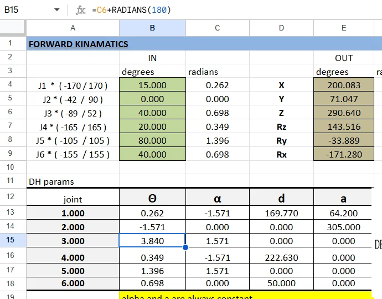Select column C header
The width and height of the screenshot is (382, 299).
(x=218, y=28)
